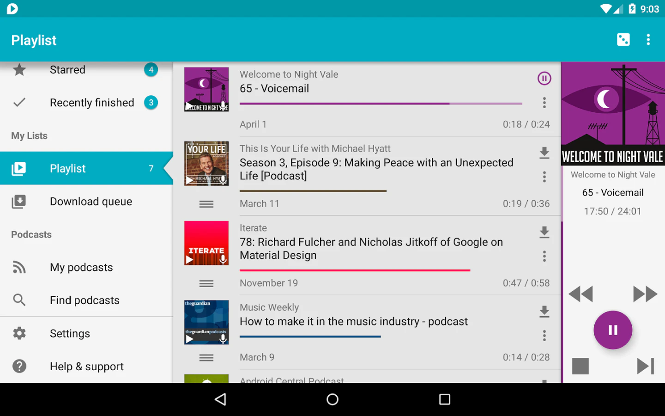Click the Recently finished count badge 3
665x416 pixels.
pos(151,103)
